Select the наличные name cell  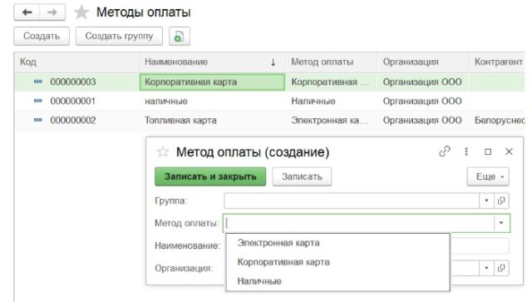tap(212, 101)
